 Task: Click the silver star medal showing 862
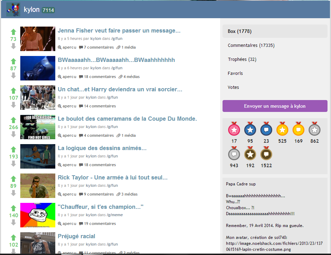(314, 129)
